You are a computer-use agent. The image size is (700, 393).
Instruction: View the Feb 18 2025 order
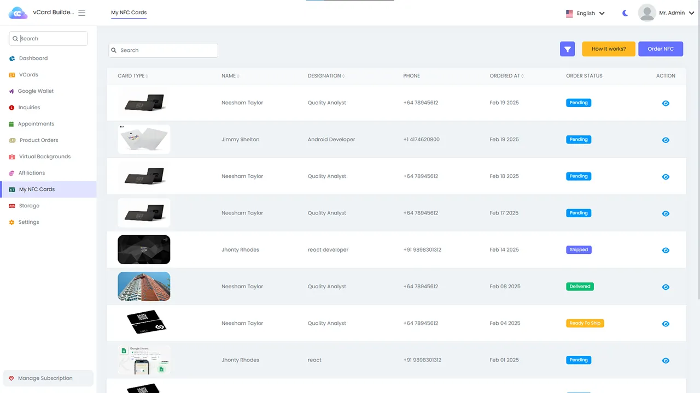[x=666, y=177]
